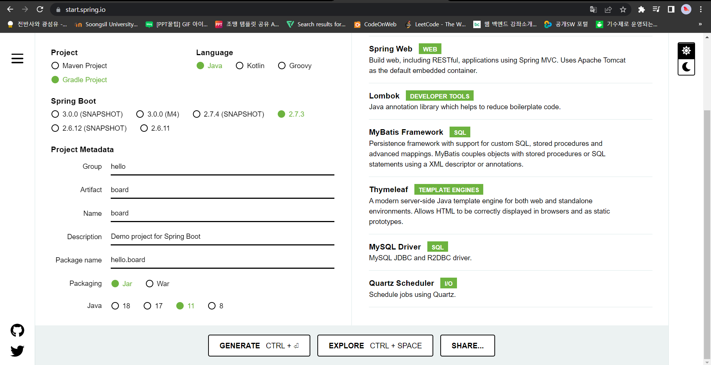
Task: Reload the page with refresh icon
Action: (40, 9)
